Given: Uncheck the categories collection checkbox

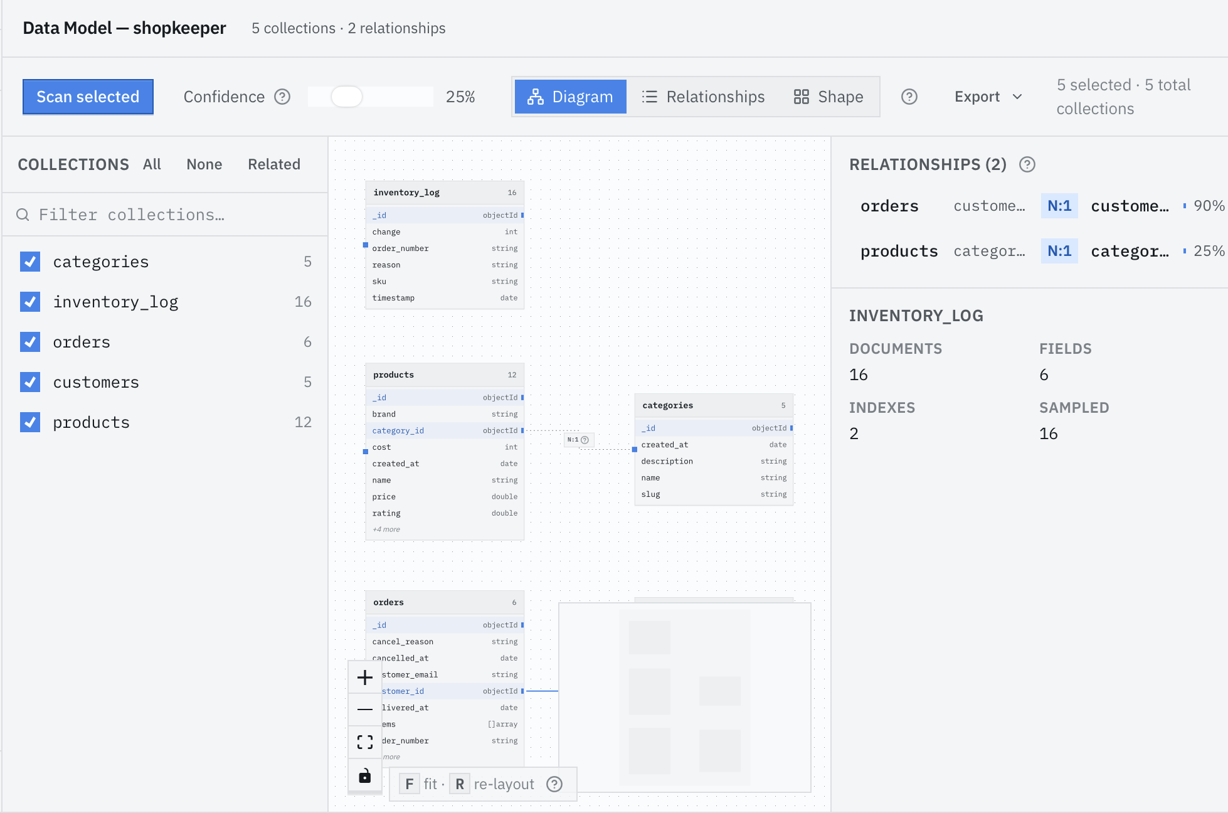Looking at the screenshot, I should [x=30, y=262].
